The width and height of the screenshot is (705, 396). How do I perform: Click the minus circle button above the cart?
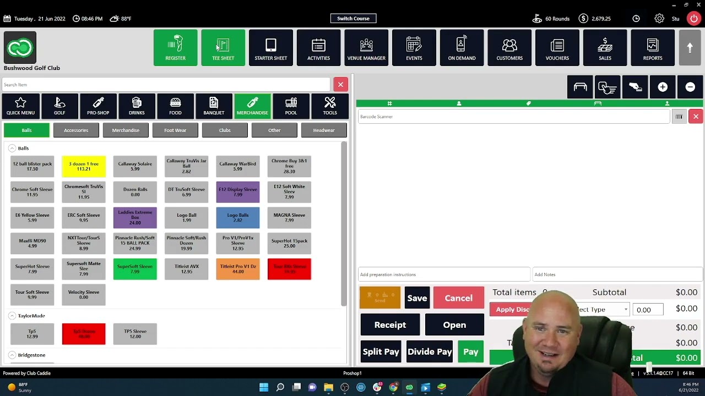690,87
